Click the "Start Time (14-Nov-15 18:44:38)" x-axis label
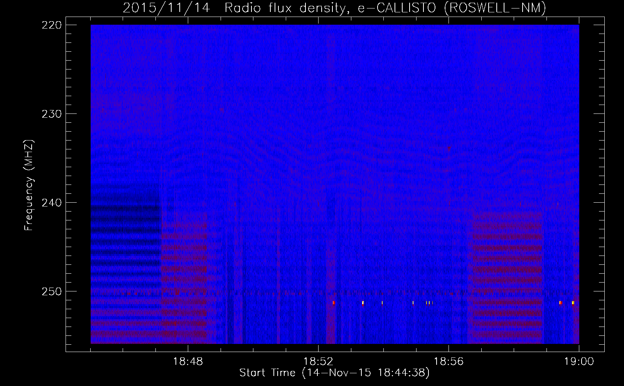The width and height of the screenshot is (624, 386). pos(334,373)
